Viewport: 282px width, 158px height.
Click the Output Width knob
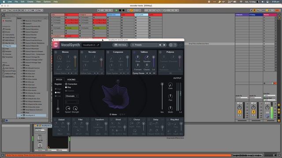pos(171,108)
